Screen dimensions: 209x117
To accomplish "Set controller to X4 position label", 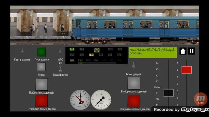I will 157,63.
